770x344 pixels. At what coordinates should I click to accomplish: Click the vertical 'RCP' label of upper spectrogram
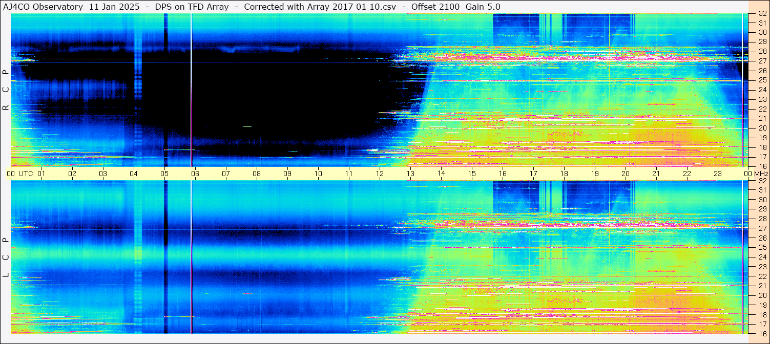point(6,90)
